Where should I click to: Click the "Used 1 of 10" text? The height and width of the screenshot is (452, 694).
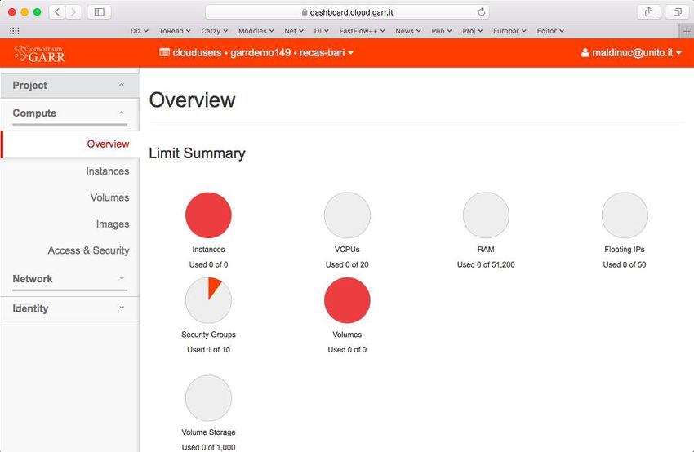point(208,350)
